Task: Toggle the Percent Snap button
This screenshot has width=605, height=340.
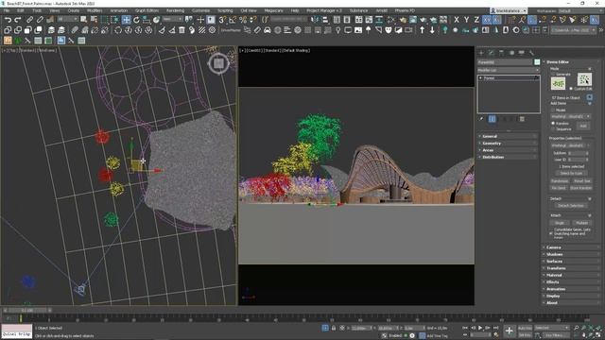Action: click(x=243, y=19)
